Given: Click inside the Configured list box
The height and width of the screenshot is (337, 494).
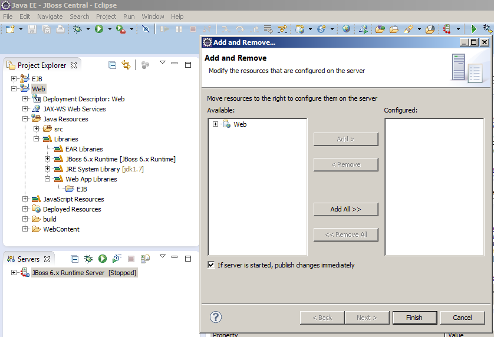Looking at the screenshot, I should (434, 187).
